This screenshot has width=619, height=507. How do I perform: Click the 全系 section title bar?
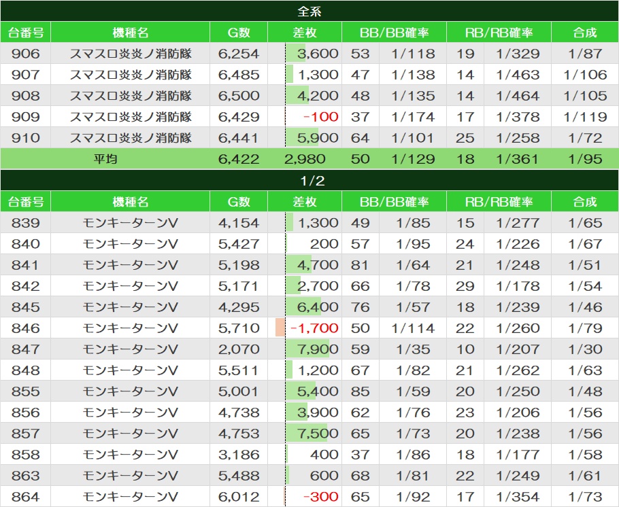point(309,11)
